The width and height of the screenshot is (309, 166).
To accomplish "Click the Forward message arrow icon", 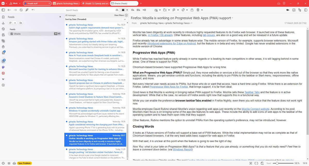I will pyautogui.click(x=144, y=10).
